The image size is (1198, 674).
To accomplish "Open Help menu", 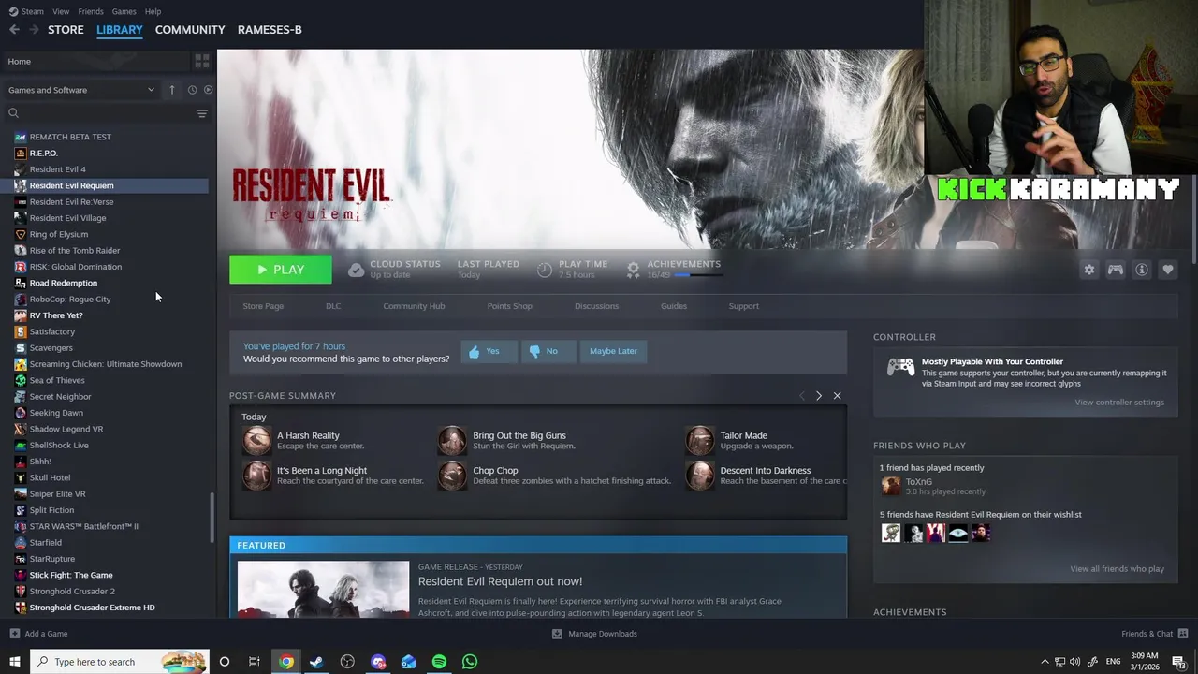I will coord(153,11).
